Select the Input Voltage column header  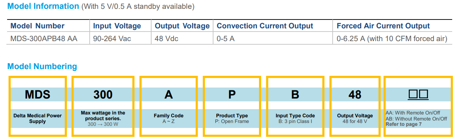(x=117, y=26)
